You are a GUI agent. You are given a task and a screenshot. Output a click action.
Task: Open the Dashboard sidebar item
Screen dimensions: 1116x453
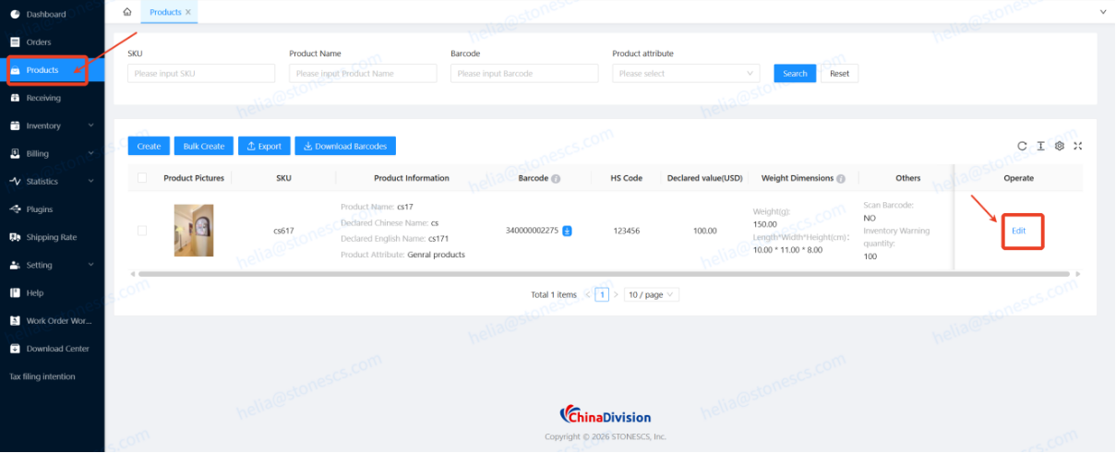[52, 14]
